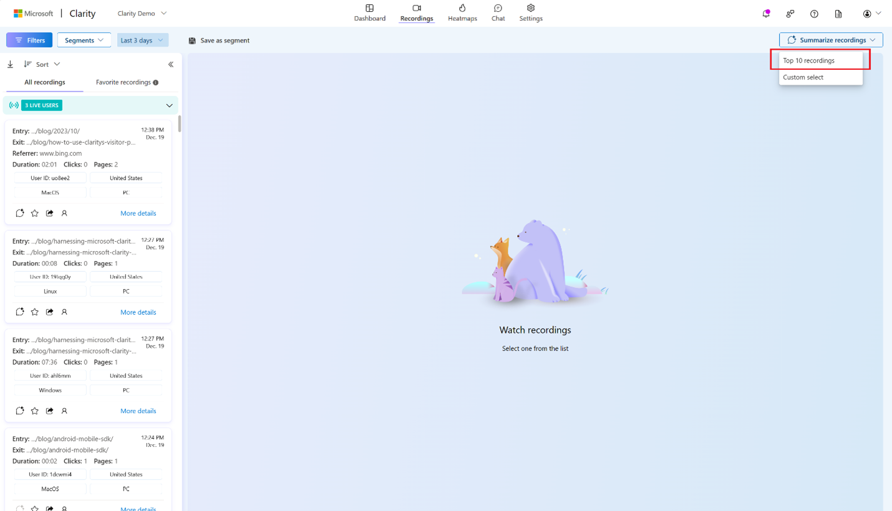Collapse the recordings list panel

tap(171, 64)
